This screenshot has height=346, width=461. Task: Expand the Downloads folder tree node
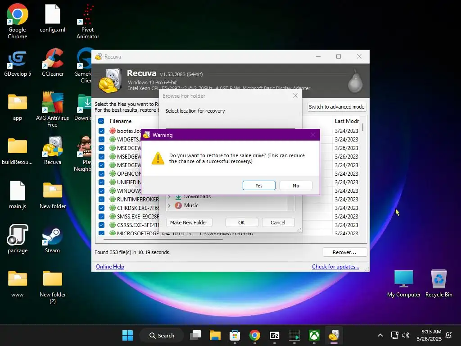169,196
